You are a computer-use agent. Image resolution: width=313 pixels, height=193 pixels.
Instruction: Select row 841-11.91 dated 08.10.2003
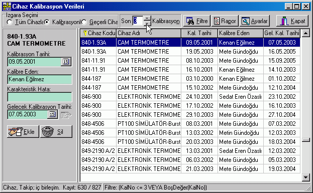click(x=190, y=61)
